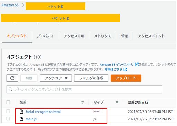Switch to the プロパティ tab
This screenshot has height=126, width=177.
pos(45,36)
